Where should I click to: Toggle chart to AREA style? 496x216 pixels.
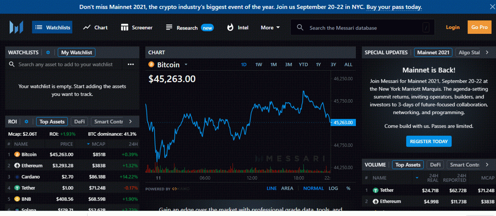[287, 188]
